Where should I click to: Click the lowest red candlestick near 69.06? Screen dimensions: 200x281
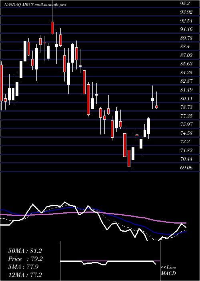click(129, 158)
